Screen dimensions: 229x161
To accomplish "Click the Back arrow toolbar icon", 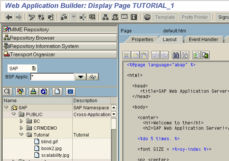I will tap(9, 17).
